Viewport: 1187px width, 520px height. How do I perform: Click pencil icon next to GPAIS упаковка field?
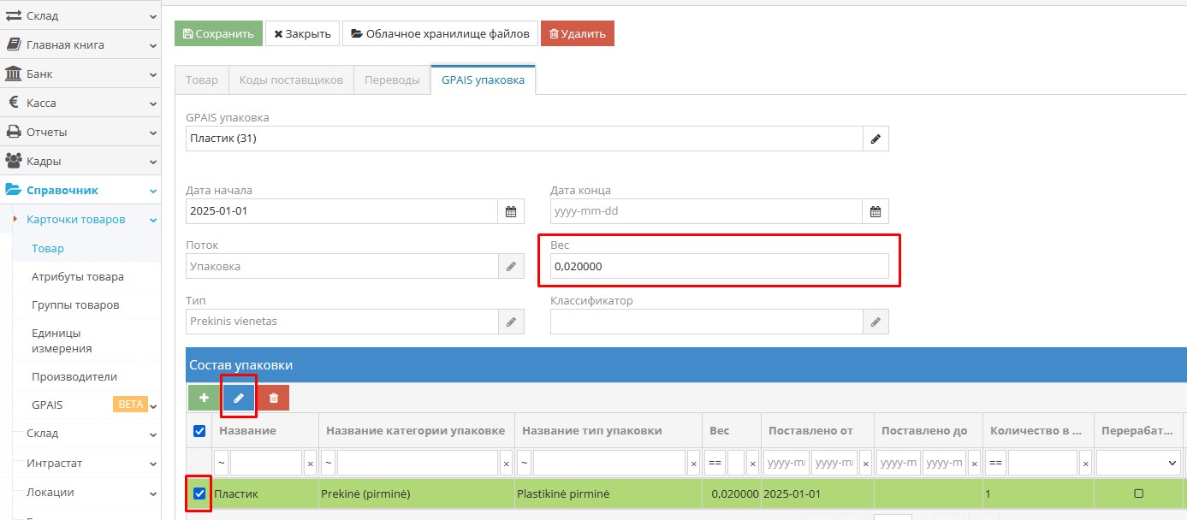(875, 139)
